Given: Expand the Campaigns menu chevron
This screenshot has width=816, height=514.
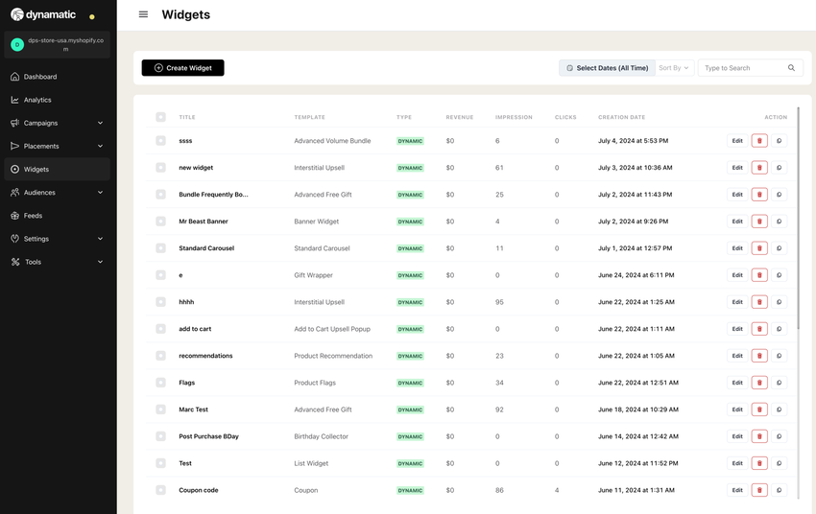Looking at the screenshot, I should click(x=101, y=123).
